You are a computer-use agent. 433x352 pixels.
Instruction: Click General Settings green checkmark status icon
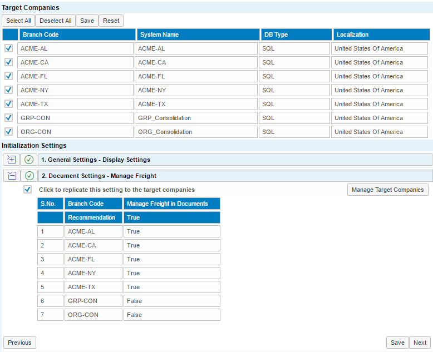click(x=29, y=160)
